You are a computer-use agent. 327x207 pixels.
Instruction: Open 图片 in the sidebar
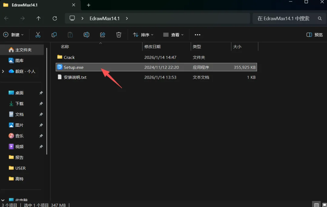(19, 125)
